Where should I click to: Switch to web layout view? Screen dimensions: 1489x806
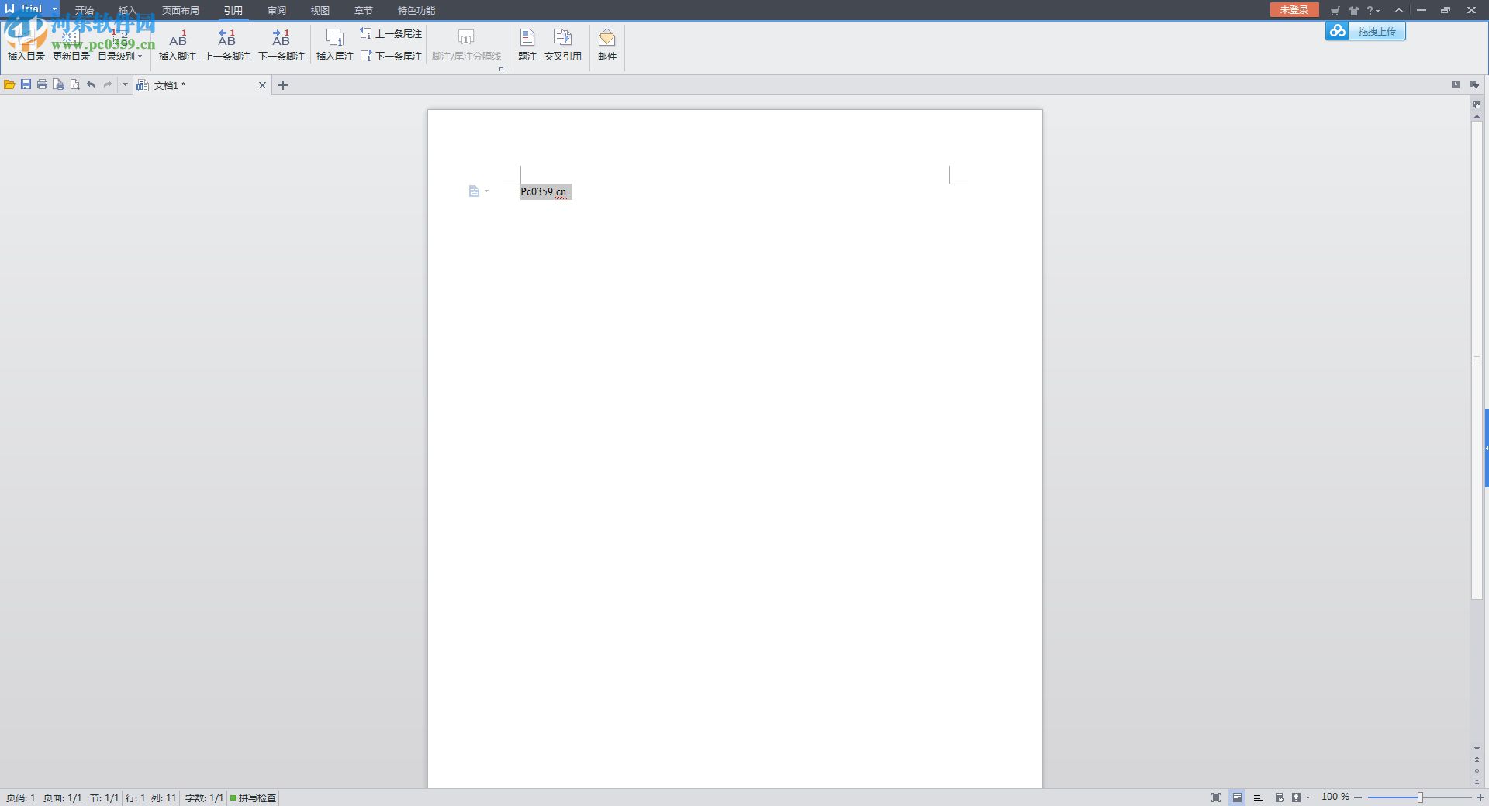point(1279,797)
